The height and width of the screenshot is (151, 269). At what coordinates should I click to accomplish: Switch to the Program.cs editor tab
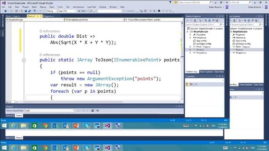point(48,16)
